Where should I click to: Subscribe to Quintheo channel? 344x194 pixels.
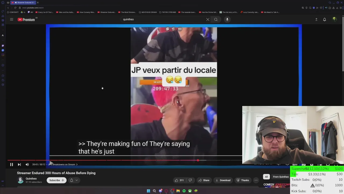[57, 180]
